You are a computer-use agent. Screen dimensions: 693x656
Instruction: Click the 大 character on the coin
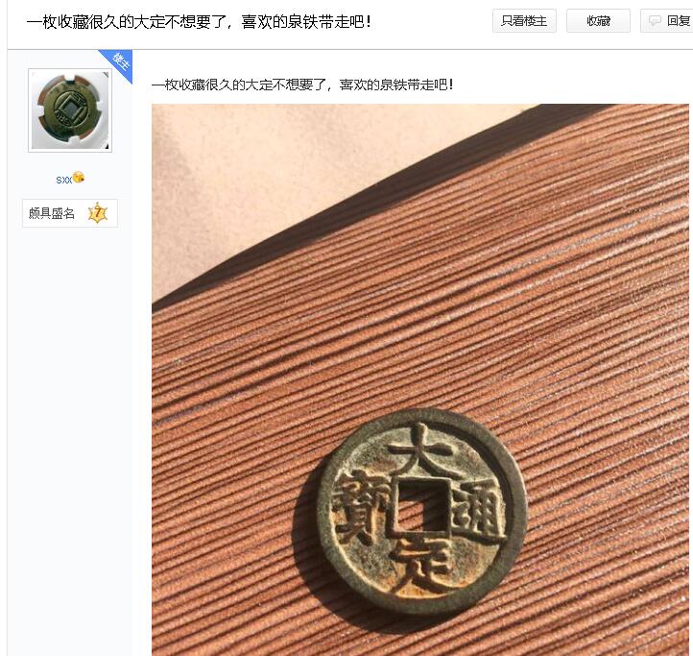420,449
